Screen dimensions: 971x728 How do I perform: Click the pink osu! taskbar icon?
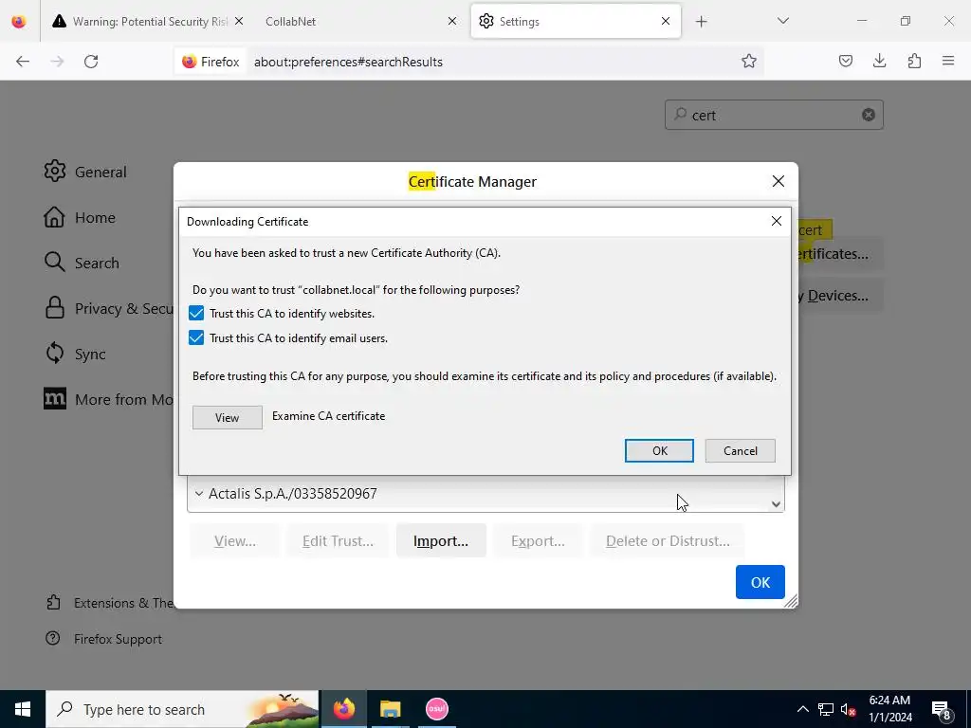pyautogui.click(x=436, y=709)
